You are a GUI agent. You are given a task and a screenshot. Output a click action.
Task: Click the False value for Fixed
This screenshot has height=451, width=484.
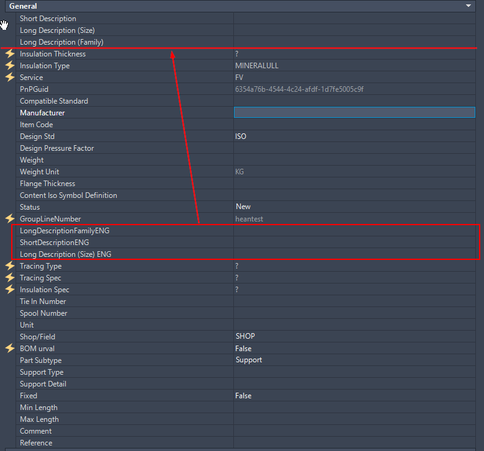coord(243,396)
